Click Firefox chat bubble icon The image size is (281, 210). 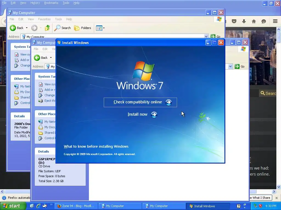click(x=264, y=21)
